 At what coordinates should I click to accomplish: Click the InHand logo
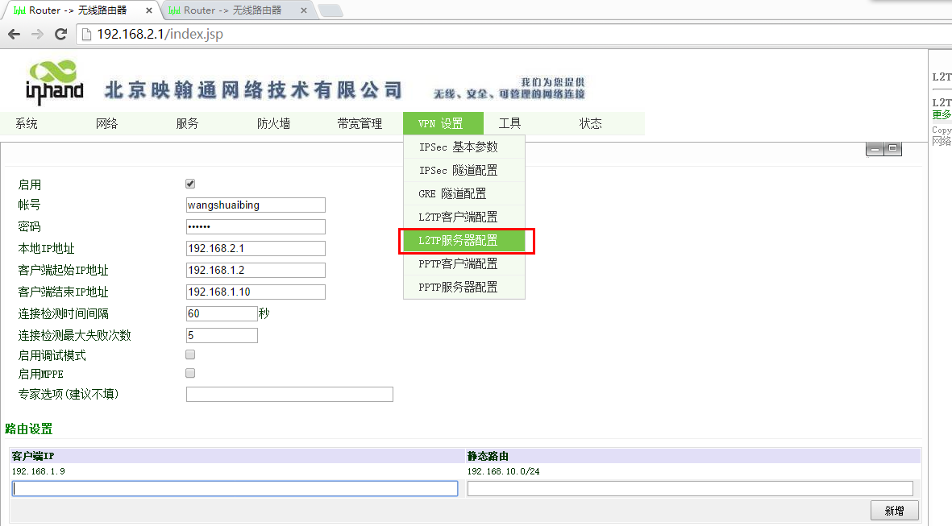[x=55, y=82]
